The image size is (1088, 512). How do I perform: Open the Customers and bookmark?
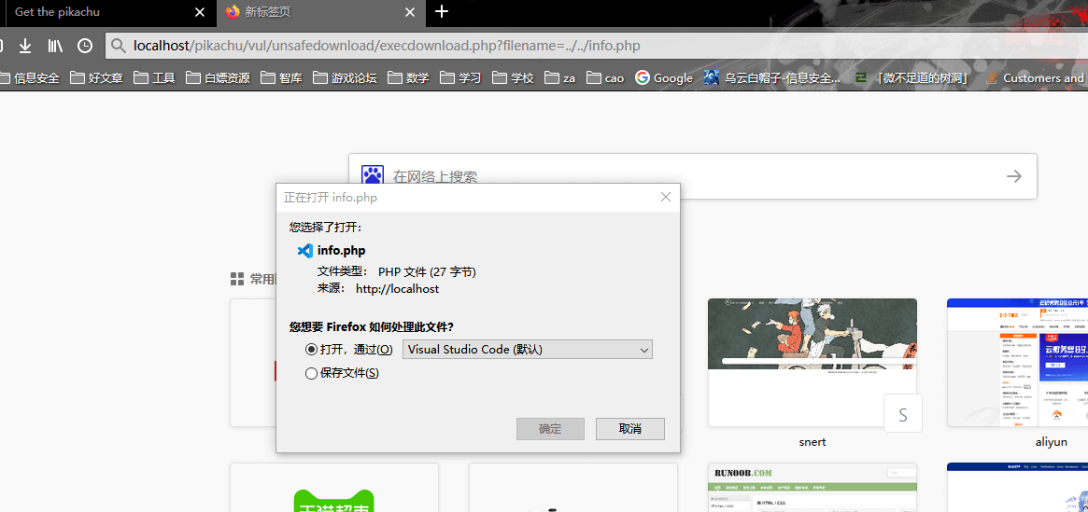coord(1036,77)
